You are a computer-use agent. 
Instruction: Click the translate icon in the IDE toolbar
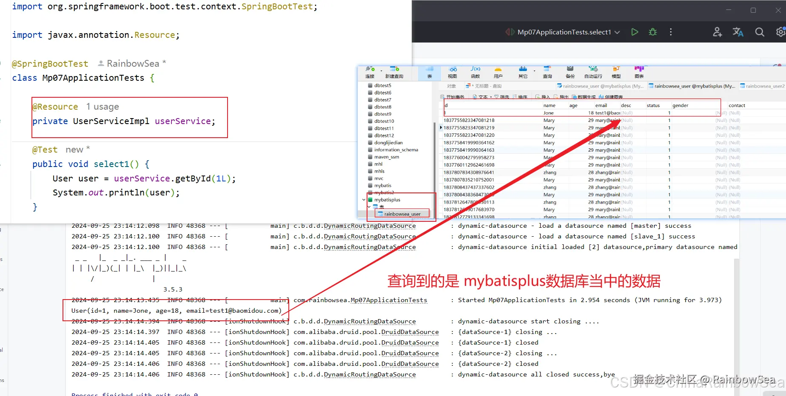(x=738, y=32)
